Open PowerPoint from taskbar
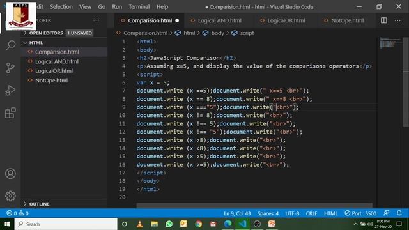Viewport: 409px width, 230px height. tap(272, 224)
